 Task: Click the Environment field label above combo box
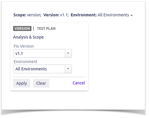pyautogui.click(x=26, y=62)
